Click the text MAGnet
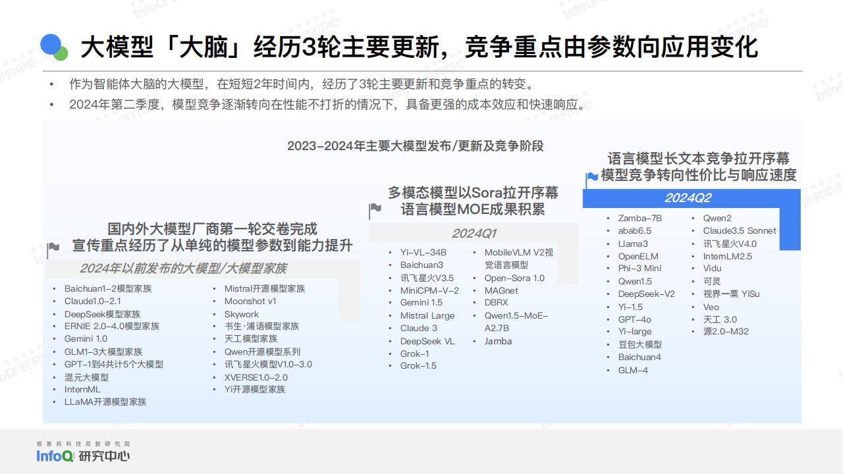Screen dimensions: 843x474 (501, 290)
